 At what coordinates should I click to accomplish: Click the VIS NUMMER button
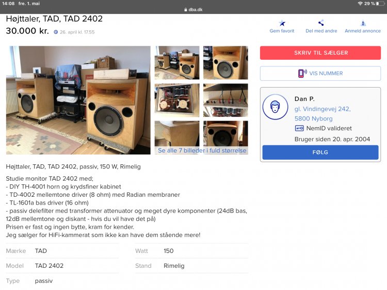coord(320,74)
